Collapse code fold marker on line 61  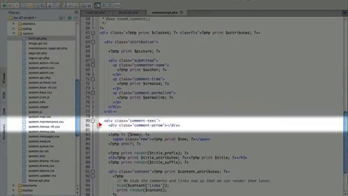(93, 33)
